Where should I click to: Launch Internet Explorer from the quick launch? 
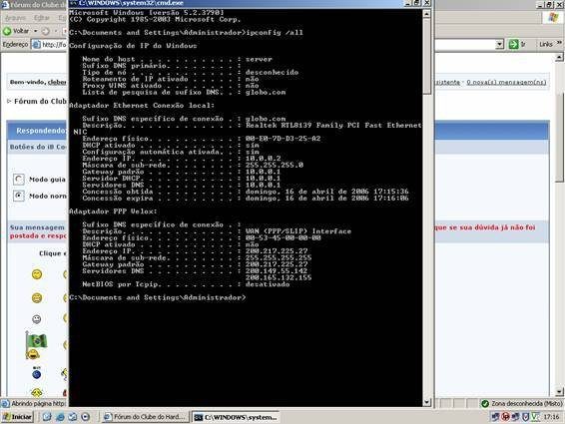click(60, 417)
